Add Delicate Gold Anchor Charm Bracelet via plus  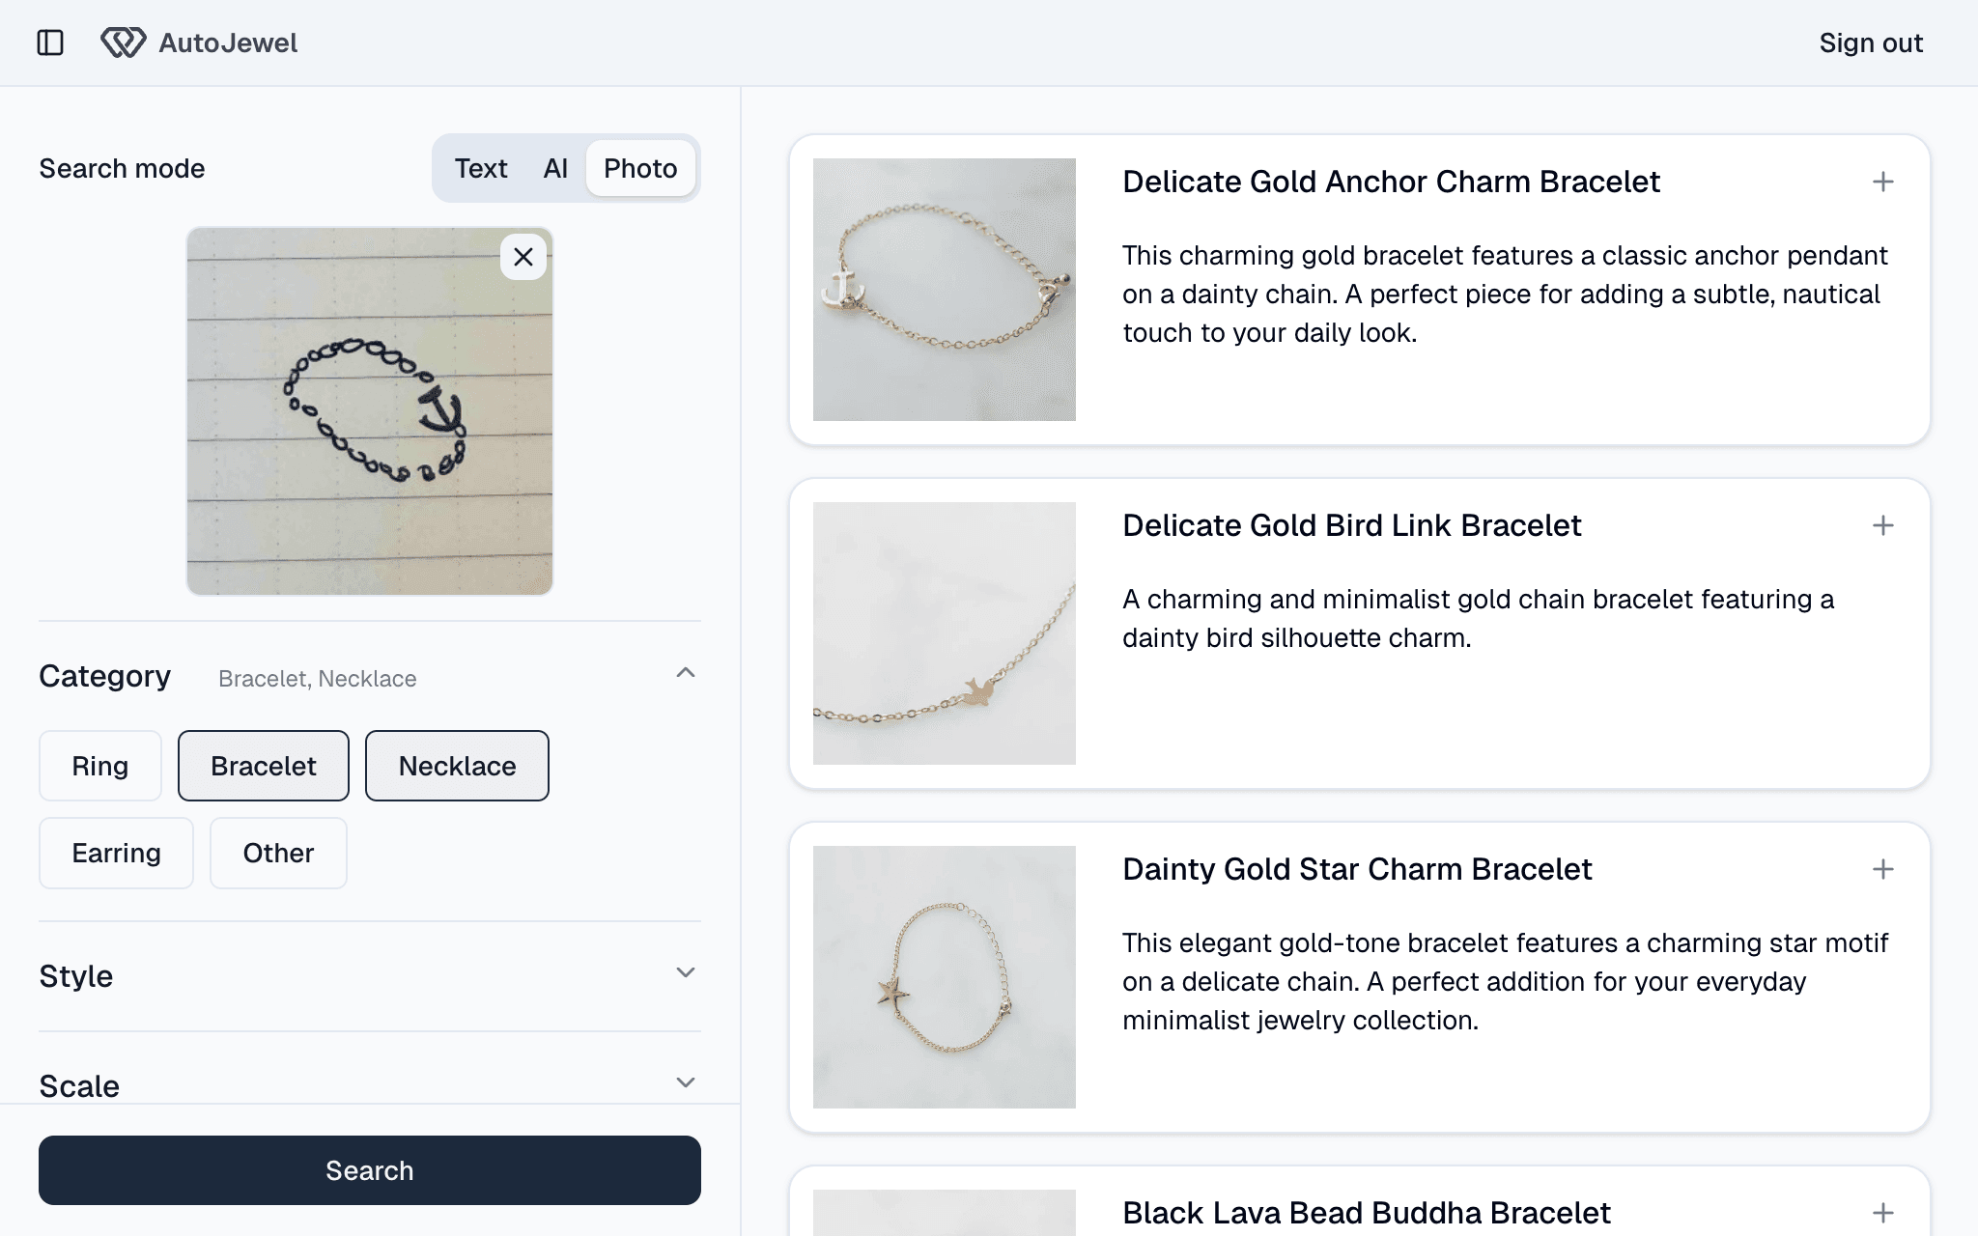(1882, 182)
